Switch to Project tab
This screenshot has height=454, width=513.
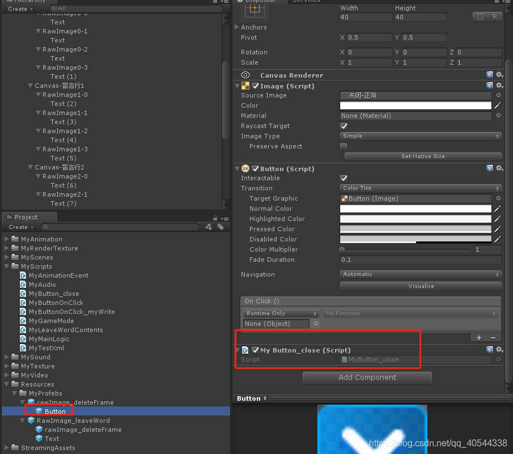pos(29,217)
